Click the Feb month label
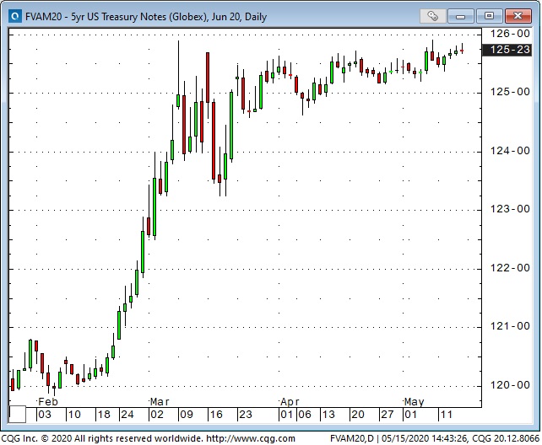Viewport: 542px width, 445px height. [48, 402]
